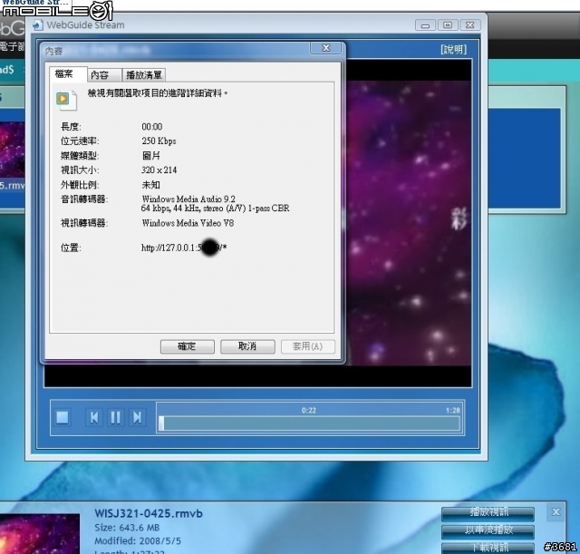
Task: Open the [說明] help link
Action: 453,49
